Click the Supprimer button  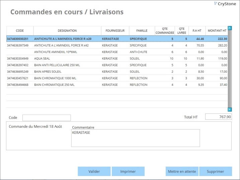[216, 171]
